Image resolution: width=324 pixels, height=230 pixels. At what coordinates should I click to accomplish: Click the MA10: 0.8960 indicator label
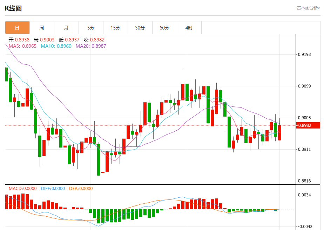click(56, 46)
